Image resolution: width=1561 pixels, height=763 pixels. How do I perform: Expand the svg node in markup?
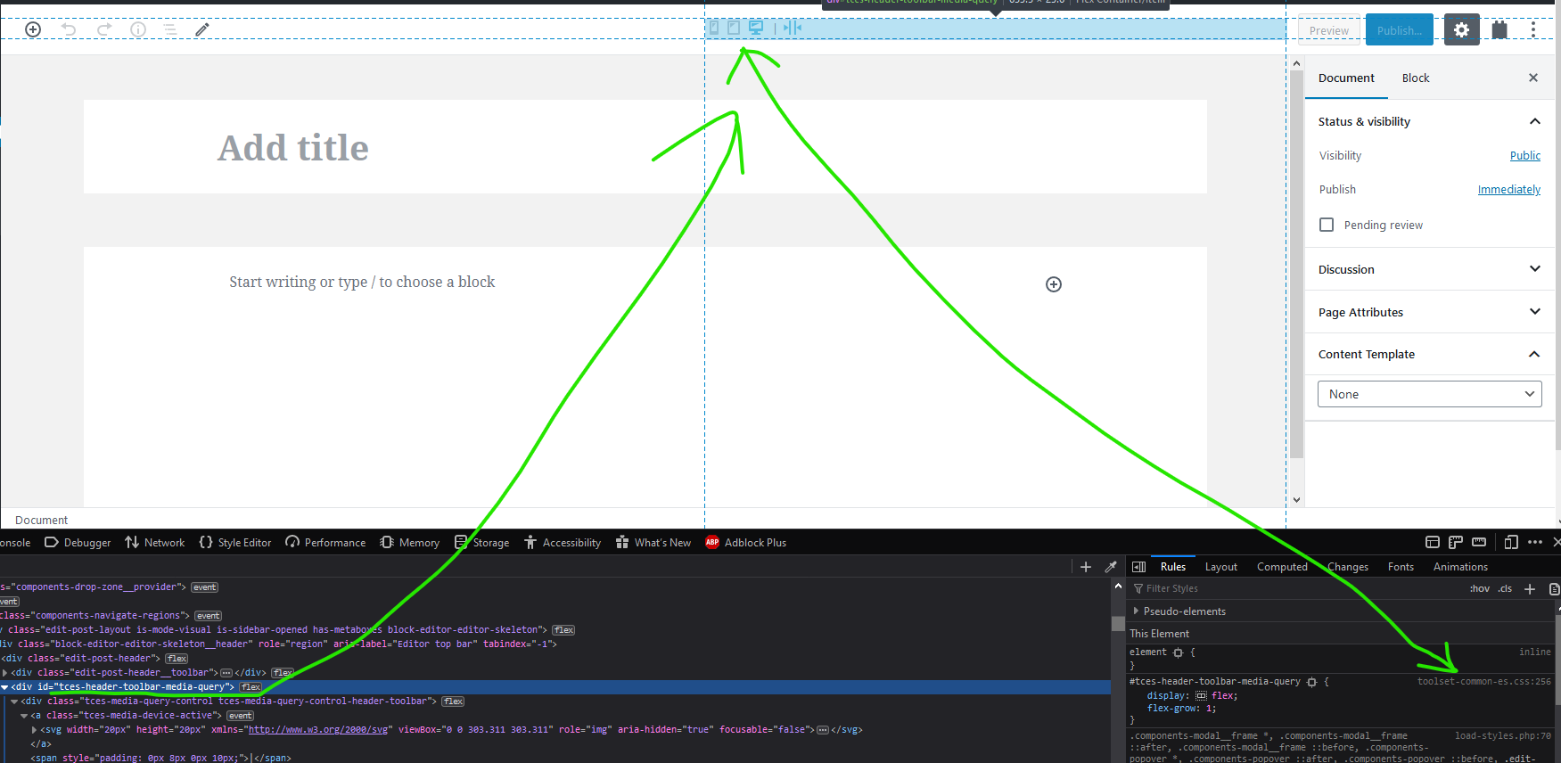coord(34,730)
